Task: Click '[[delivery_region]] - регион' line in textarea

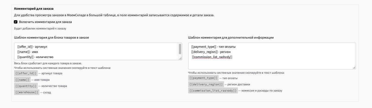Action: point(211,52)
